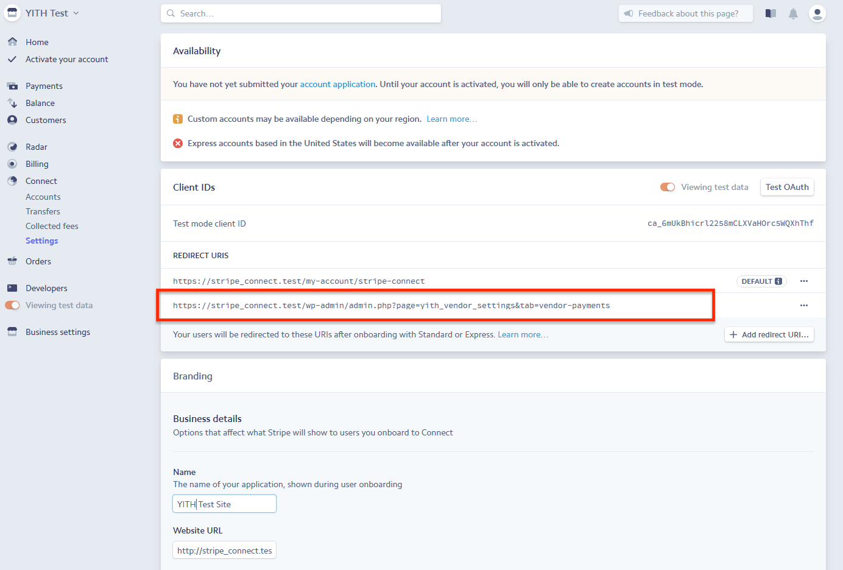Click the Orders basket icon in sidebar

12,261
